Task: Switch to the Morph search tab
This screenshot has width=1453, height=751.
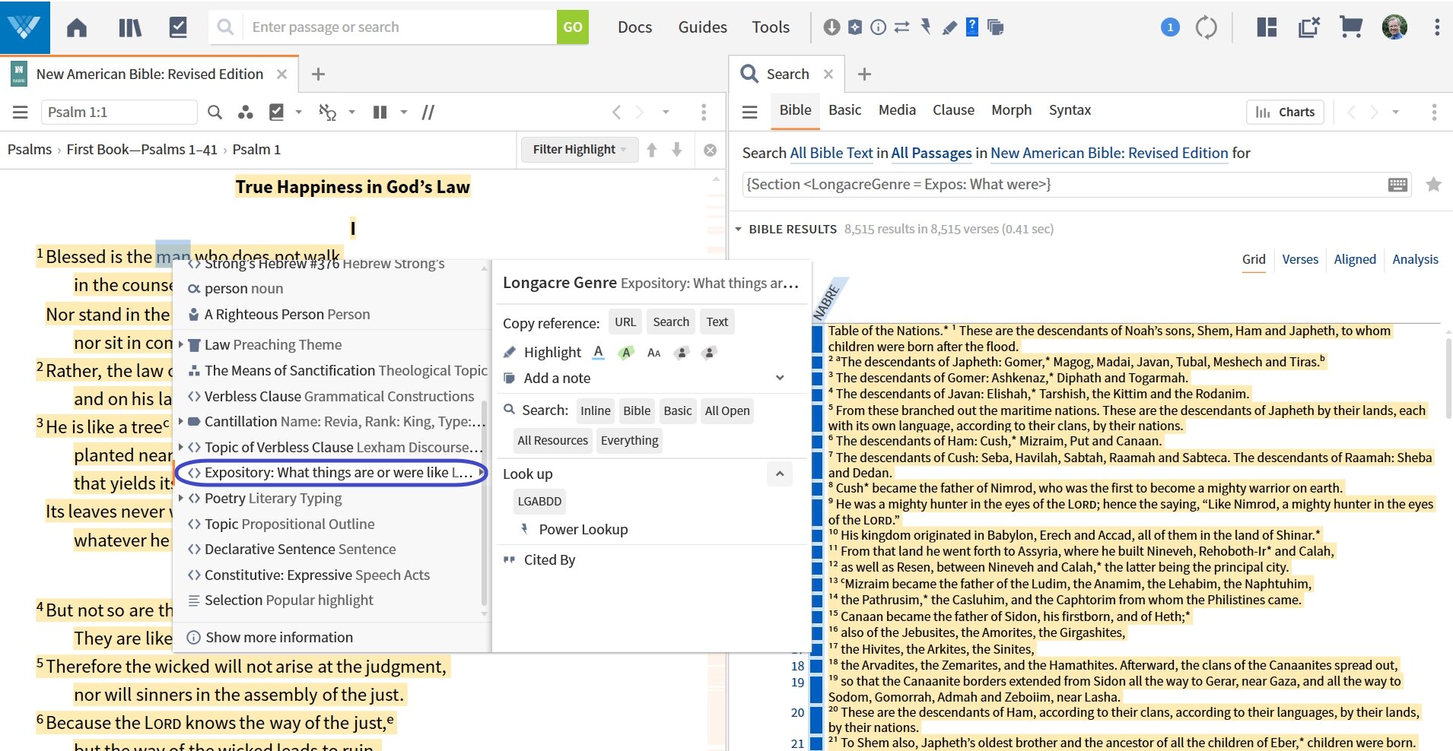Action: (x=1011, y=110)
